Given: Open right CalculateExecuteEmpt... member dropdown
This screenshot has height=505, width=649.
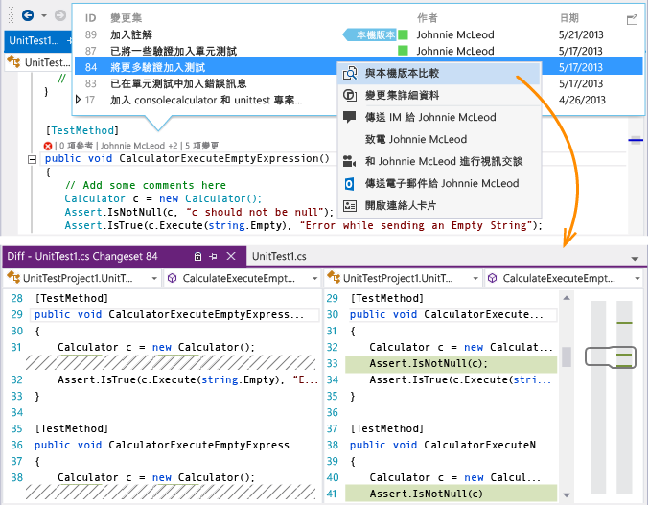Looking at the screenshot, I should click(637, 278).
